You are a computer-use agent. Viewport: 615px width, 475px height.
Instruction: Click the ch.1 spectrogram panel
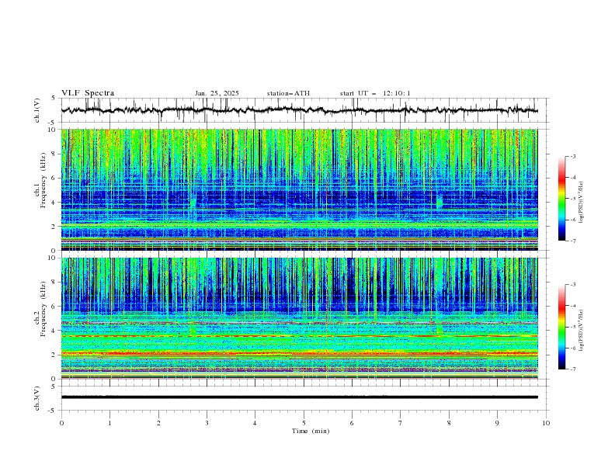(x=299, y=189)
